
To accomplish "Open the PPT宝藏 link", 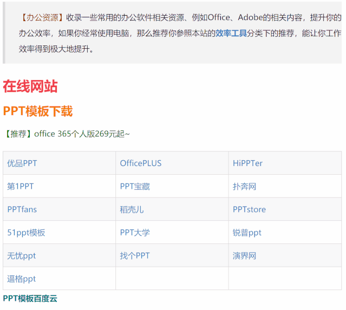I will 135,187.
